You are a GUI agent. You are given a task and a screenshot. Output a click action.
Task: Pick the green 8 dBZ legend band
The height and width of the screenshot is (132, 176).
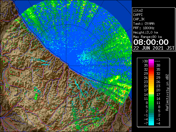pos(151,103)
